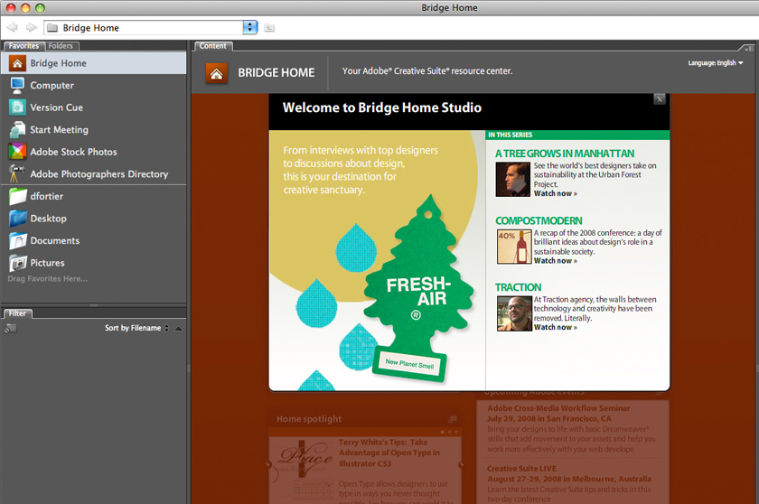759x504 pixels.
Task: Open the Bridge Home path dropdown
Action: tap(249, 28)
